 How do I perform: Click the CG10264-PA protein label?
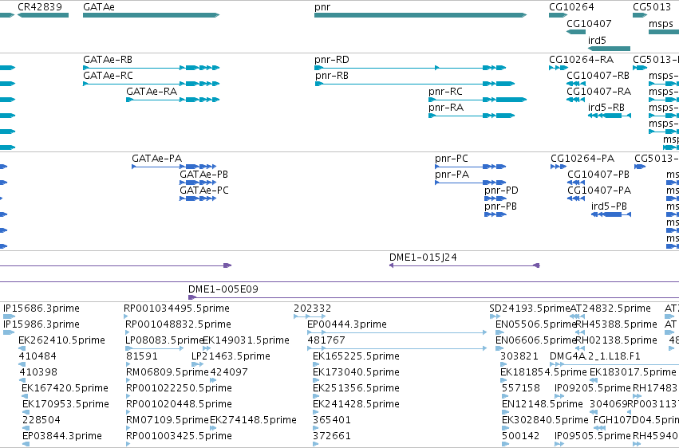point(582,159)
